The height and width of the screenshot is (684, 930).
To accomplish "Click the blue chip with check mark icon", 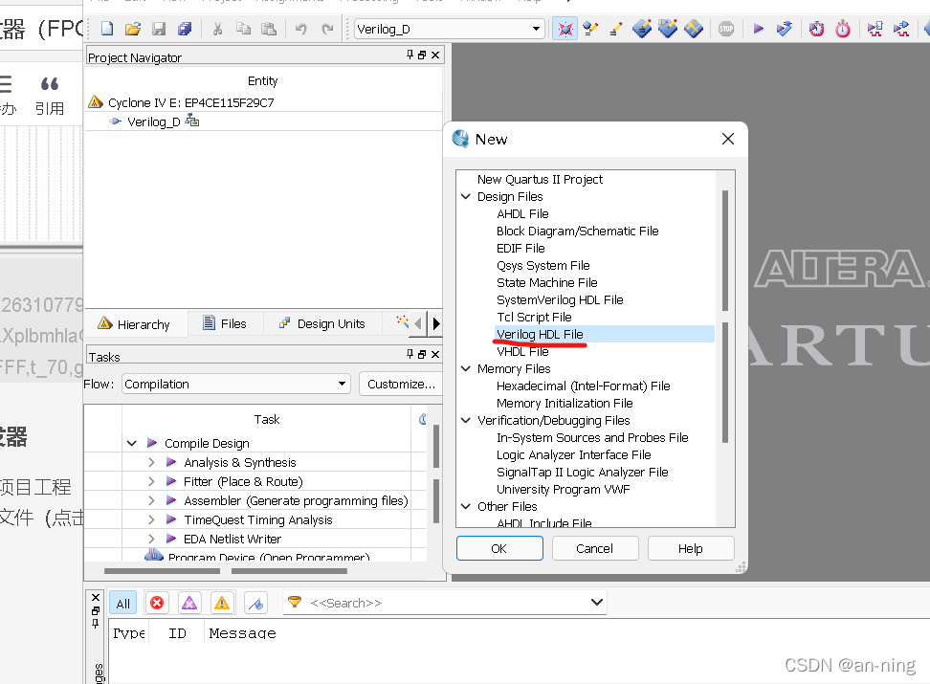I will (x=668, y=29).
